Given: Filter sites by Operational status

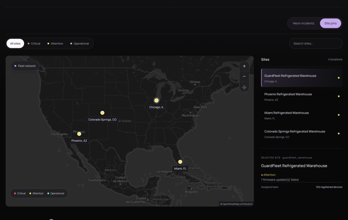Looking at the screenshot, I should [x=79, y=43].
